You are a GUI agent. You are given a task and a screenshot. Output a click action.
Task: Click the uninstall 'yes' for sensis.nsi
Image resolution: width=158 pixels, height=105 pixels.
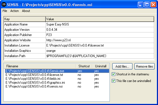point(96,87)
